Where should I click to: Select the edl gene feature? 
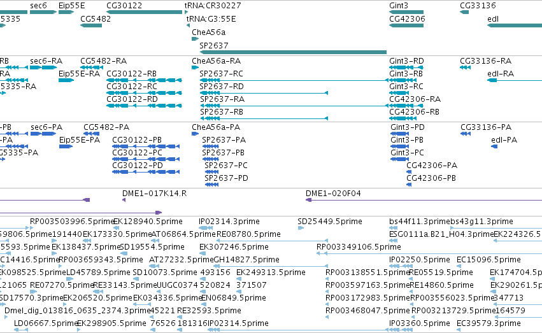click(x=515, y=25)
